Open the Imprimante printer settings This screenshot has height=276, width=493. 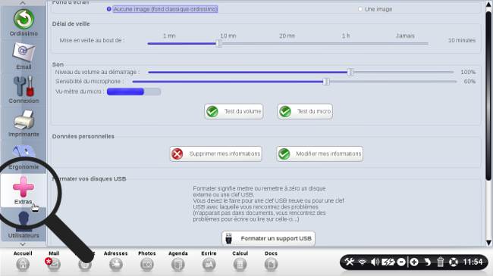24,123
